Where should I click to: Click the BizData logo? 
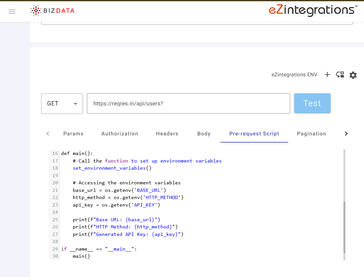(52, 10)
